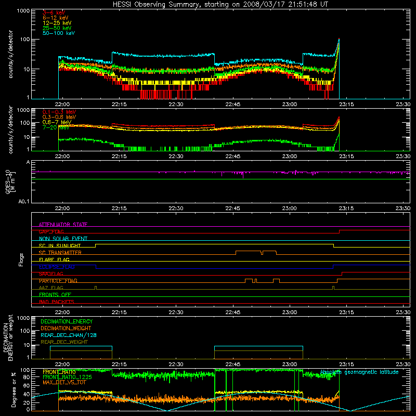The height and width of the screenshot is (416, 416).
Task: Click the FRONT_RATIO_1225 legend label
Action: (67, 377)
